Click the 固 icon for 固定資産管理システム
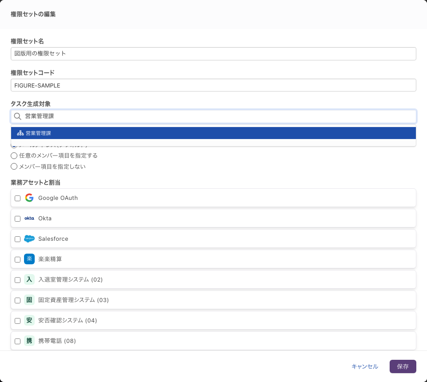This screenshot has width=427, height=382. 29,300
